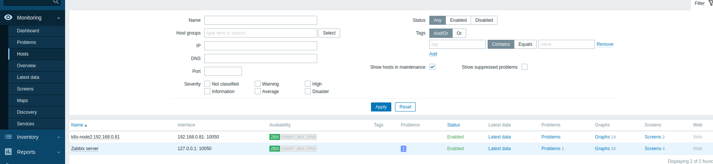
Task: Expand the Inventory menu section
Action: 59,137
